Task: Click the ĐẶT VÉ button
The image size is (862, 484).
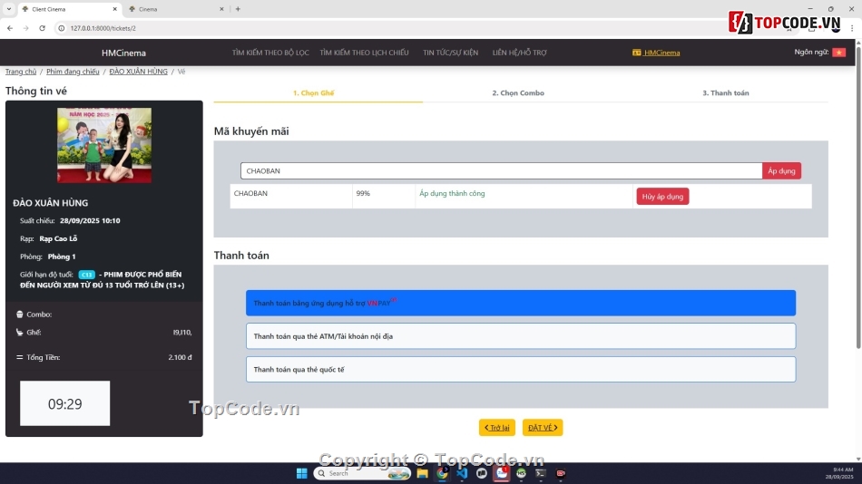Action: pos(543,427)
